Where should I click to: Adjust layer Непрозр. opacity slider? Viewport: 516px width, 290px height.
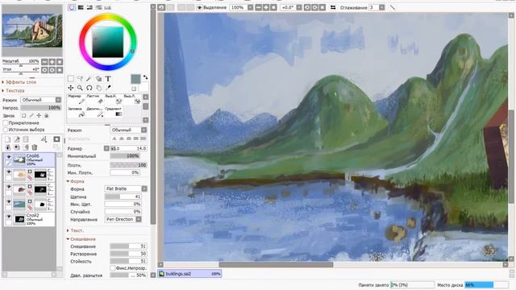[x=41, y=107]
